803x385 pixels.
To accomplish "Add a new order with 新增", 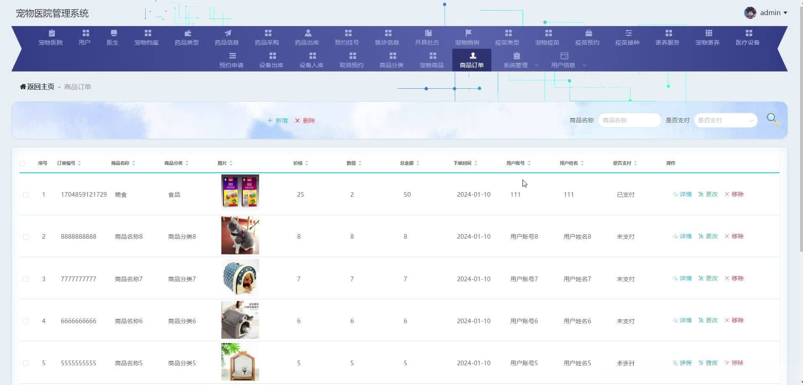I will pos(278,121).
